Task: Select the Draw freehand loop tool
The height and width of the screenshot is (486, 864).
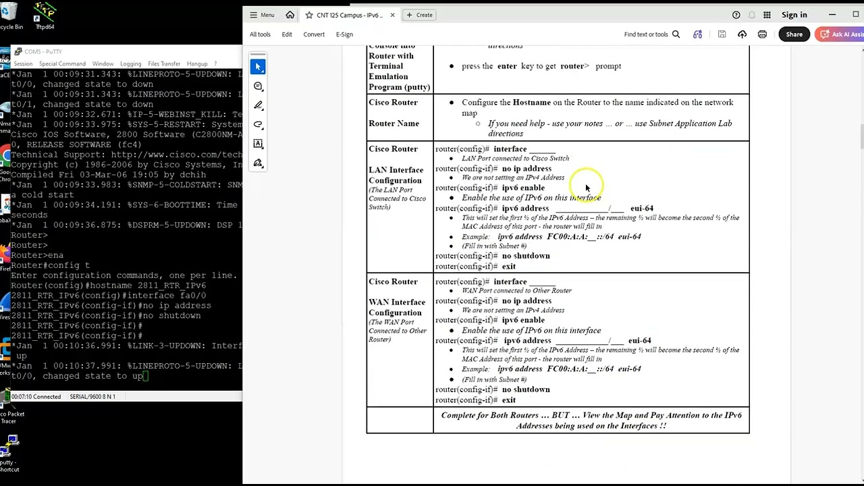Action: tap(258, 125)
